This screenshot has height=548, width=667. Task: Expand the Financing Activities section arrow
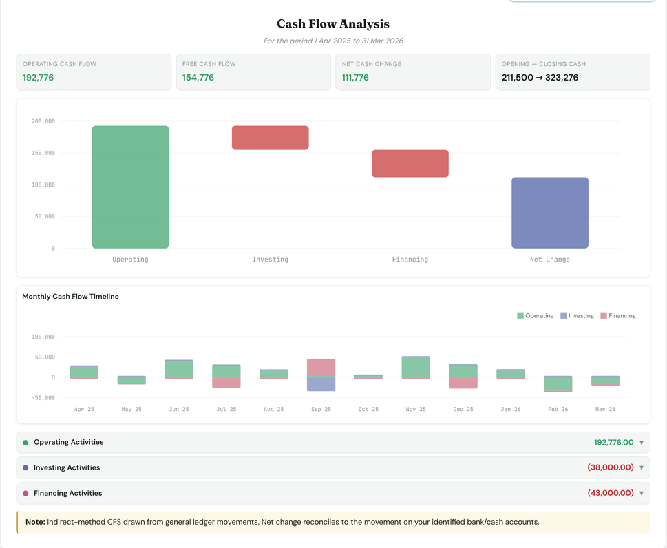pos(642,493)
